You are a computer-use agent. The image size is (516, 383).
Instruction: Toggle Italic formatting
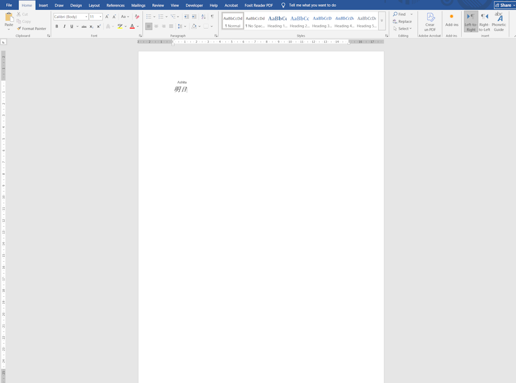(x=64, y=26)
